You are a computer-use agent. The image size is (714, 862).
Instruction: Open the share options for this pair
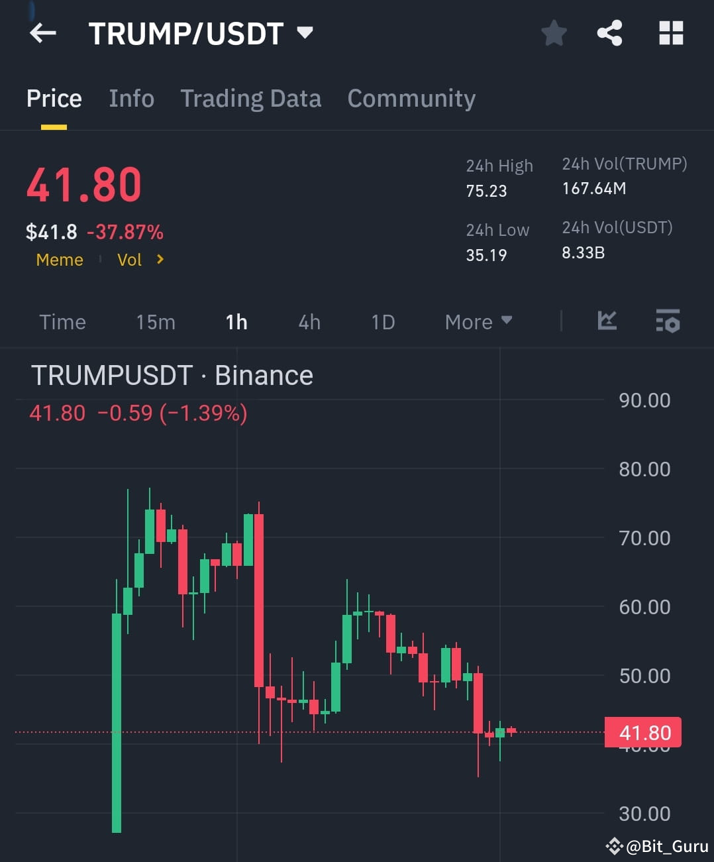609,33
